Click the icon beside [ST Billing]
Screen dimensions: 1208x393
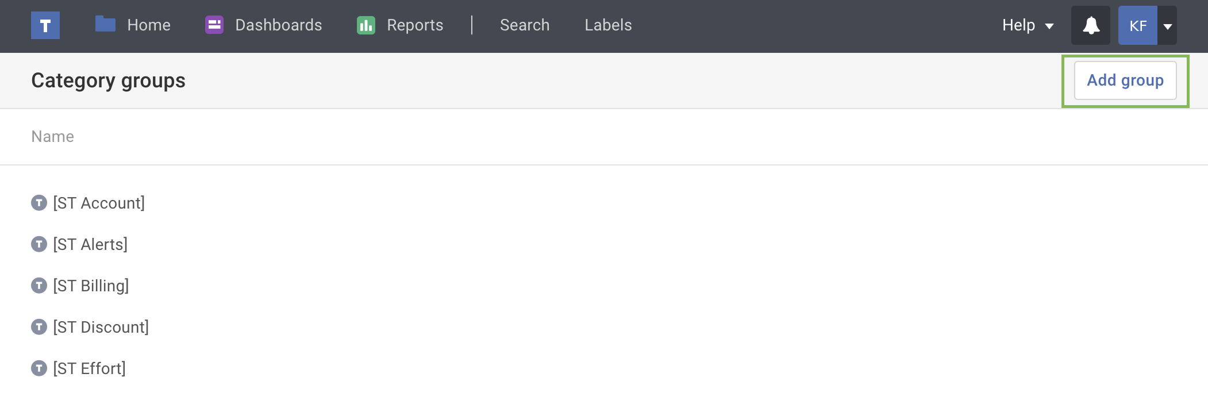[x=39, y=286]
